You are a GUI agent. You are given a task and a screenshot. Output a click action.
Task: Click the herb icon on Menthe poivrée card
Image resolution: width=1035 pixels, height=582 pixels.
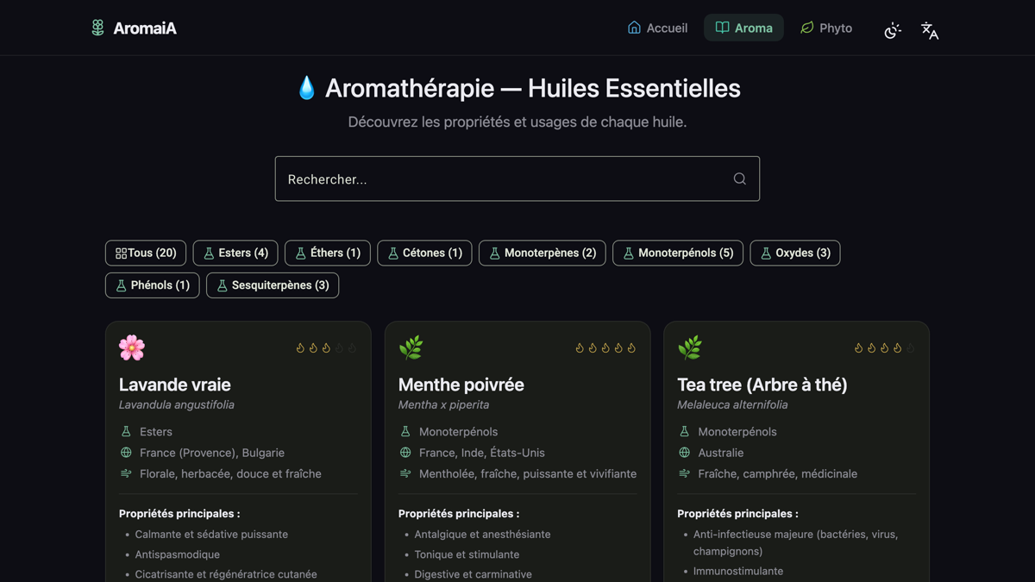pyautogui.click(x=411, y=347)
